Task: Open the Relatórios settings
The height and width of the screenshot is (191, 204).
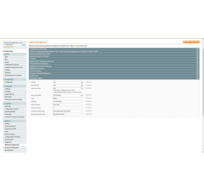Action: pos(8,73)
